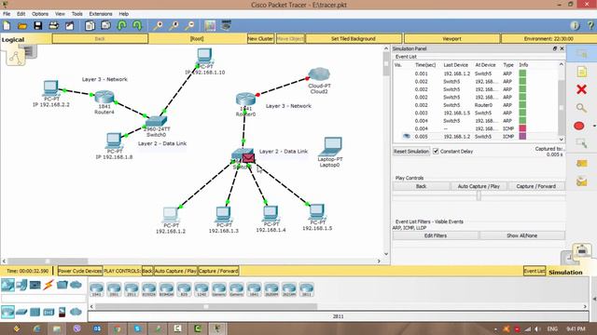The height and width of the screenshot is (335, 597).
Task: Click Auto Capture / Play in Simulation Panel
Action: pyautogui.click(x=479, y=186)
